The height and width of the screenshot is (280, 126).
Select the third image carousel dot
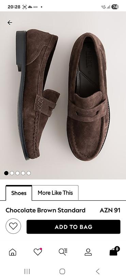click(17, 173)
